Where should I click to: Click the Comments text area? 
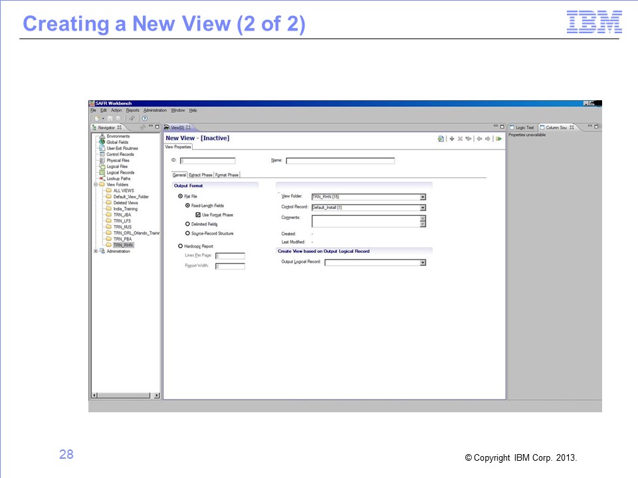click(x=366, y=221)
